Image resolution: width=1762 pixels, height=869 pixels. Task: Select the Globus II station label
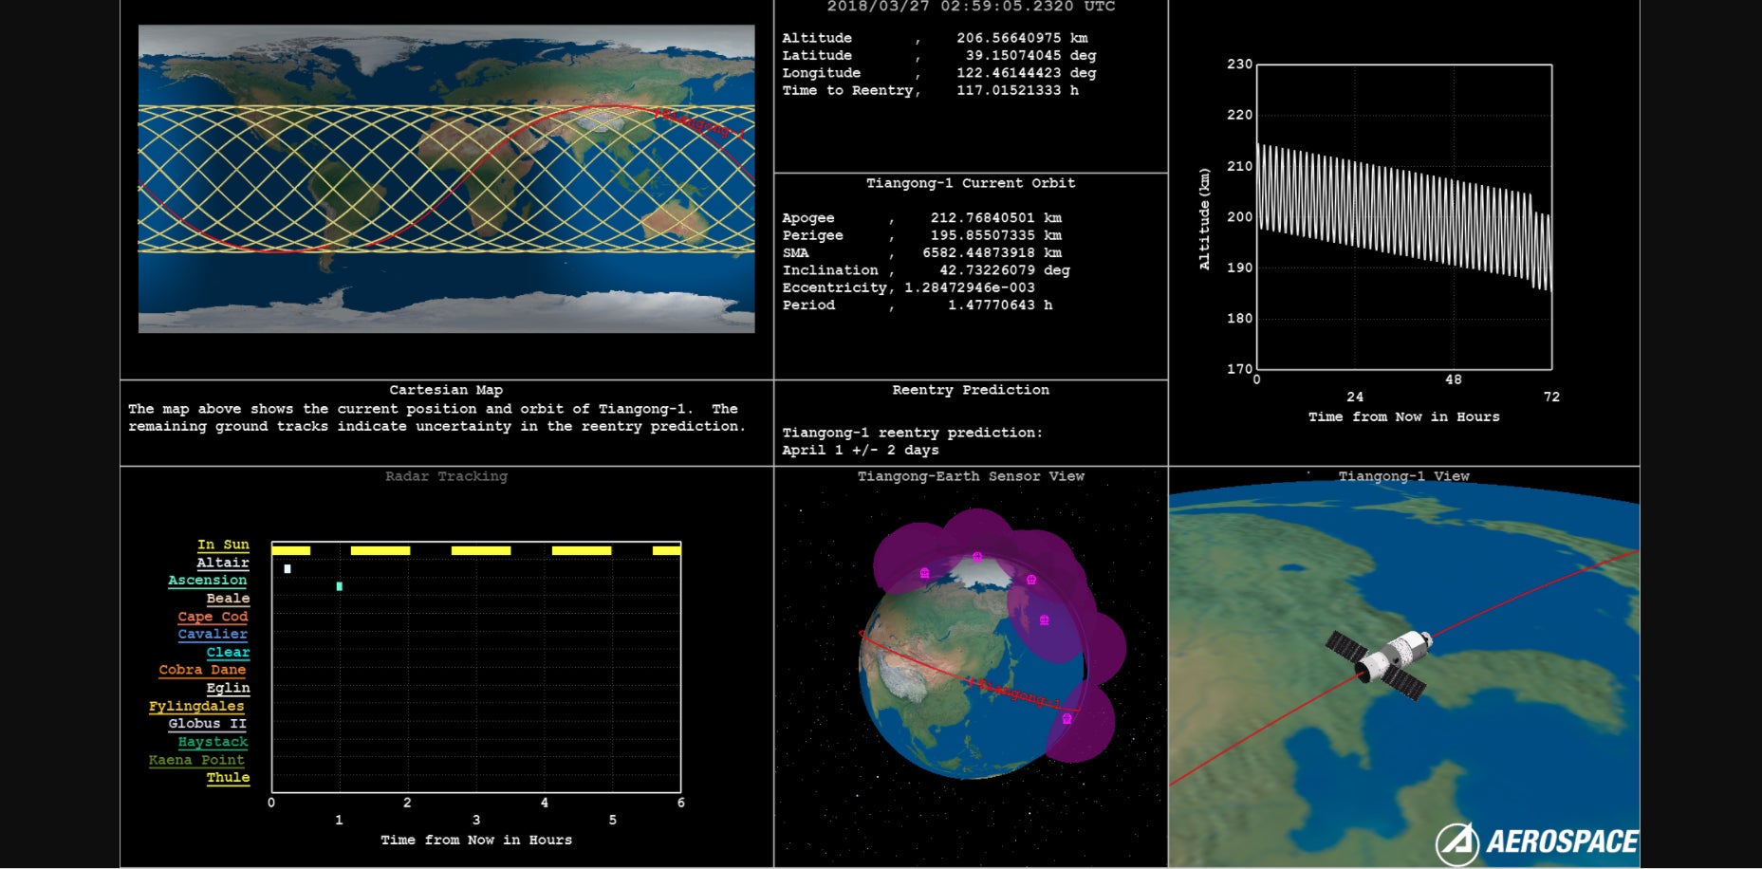(x=207, y=724)
